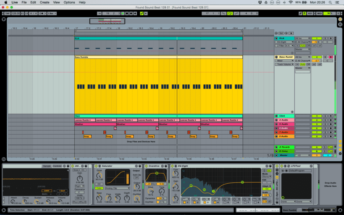Click the tempo field 128.00
Viewport: 344px width, 215px height.
pyautogui.click(x=16, y=13)
